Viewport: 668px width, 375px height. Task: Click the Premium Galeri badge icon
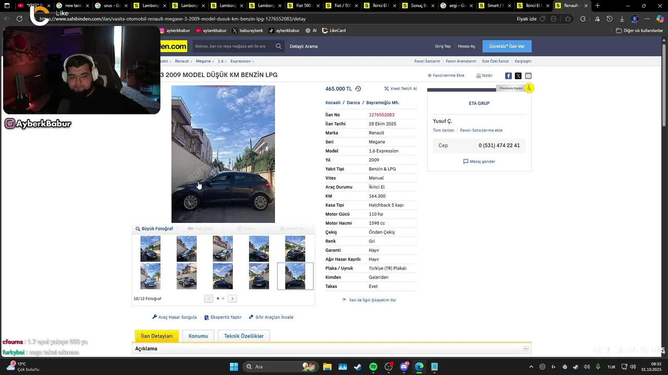529,88
